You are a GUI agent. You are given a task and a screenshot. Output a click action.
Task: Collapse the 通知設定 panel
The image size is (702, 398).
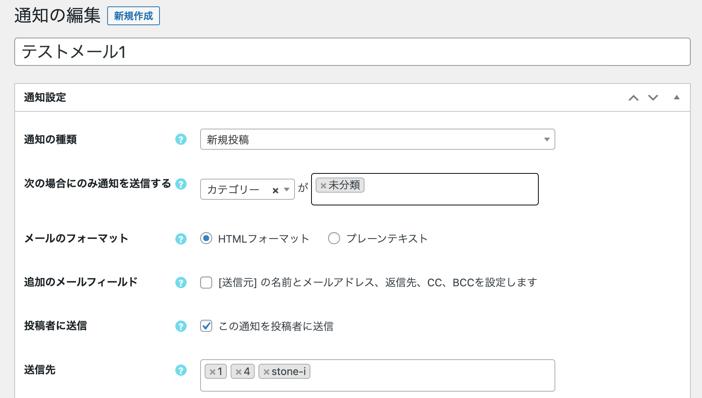[677, 97]
